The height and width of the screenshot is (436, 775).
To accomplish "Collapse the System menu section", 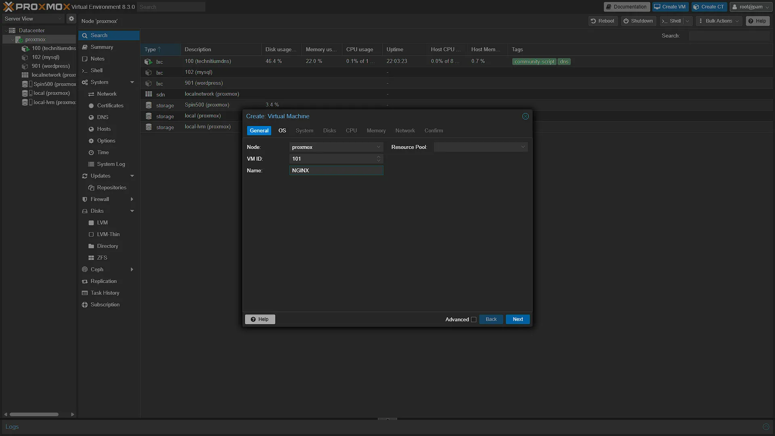I will coord(132,82).
